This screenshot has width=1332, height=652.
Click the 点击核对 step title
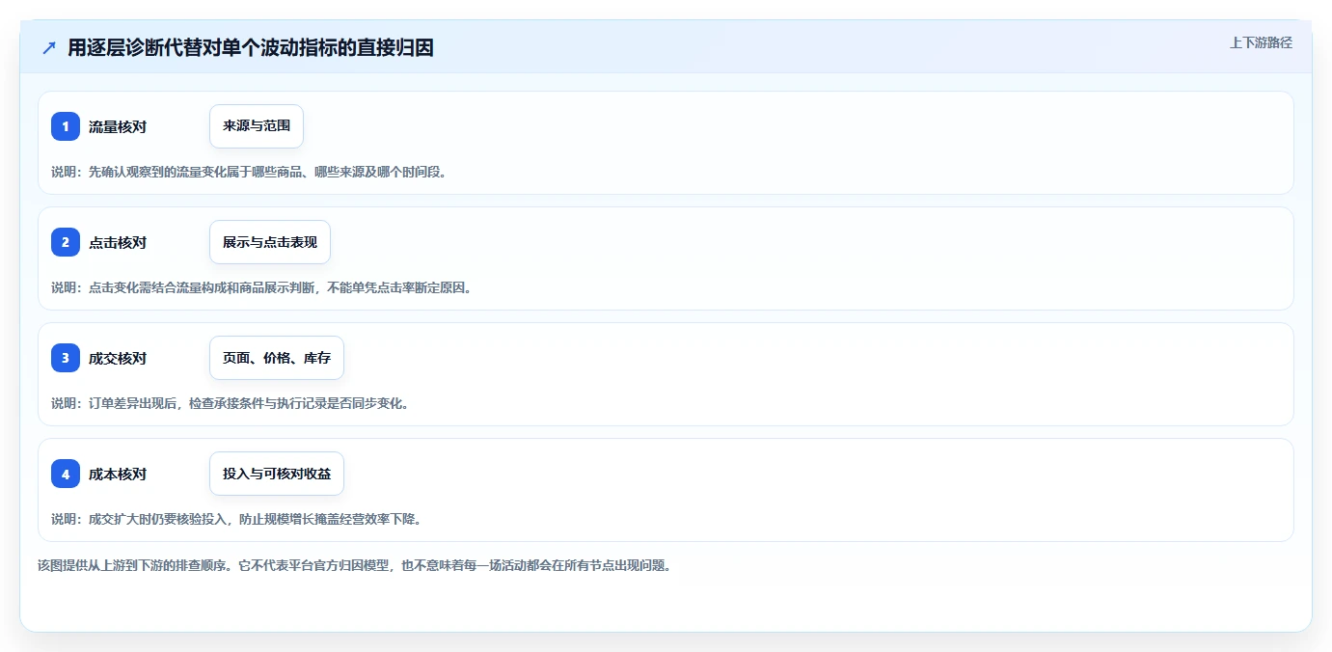(x=118, y=242)
